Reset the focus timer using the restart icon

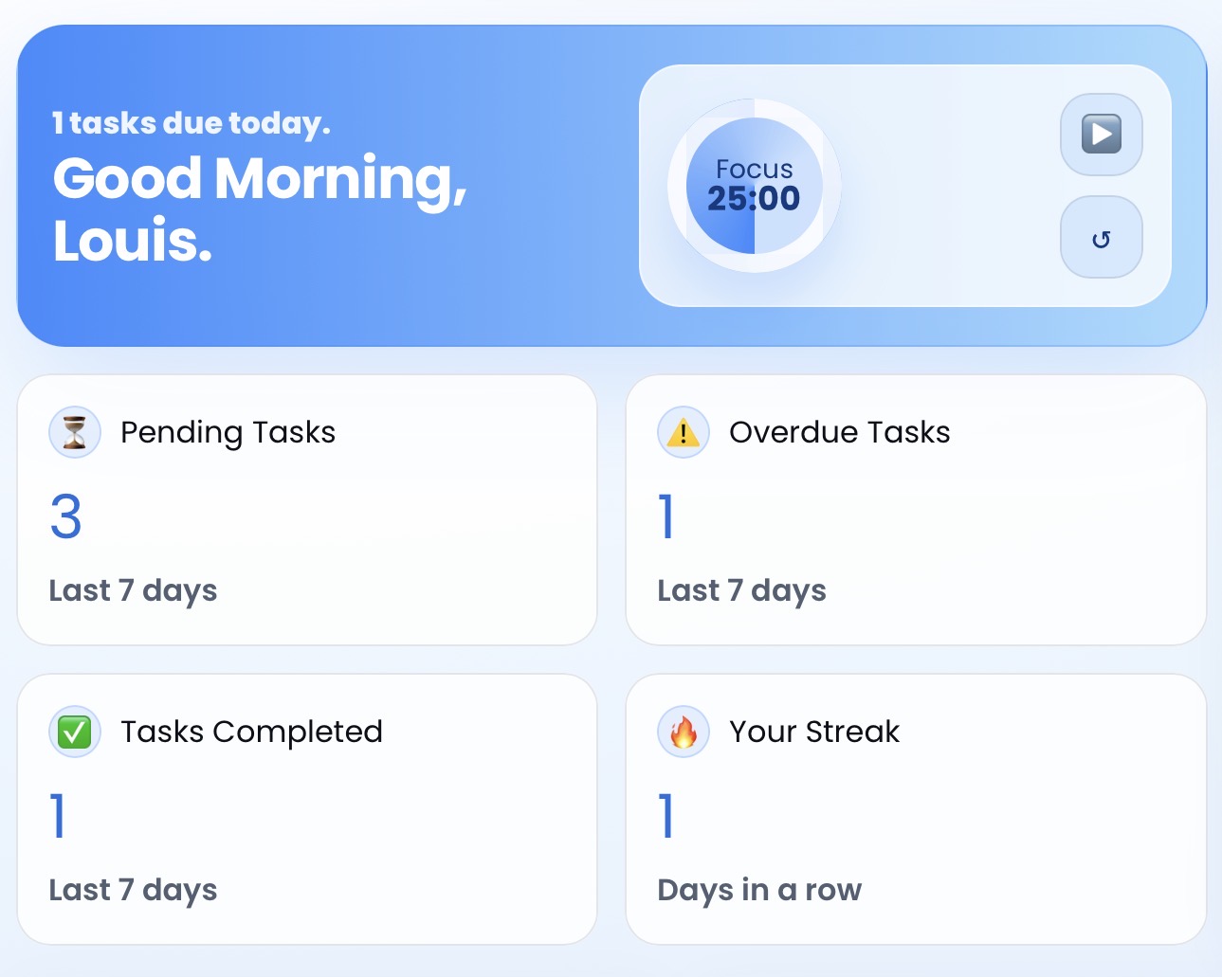click(x=1101, y=237)
